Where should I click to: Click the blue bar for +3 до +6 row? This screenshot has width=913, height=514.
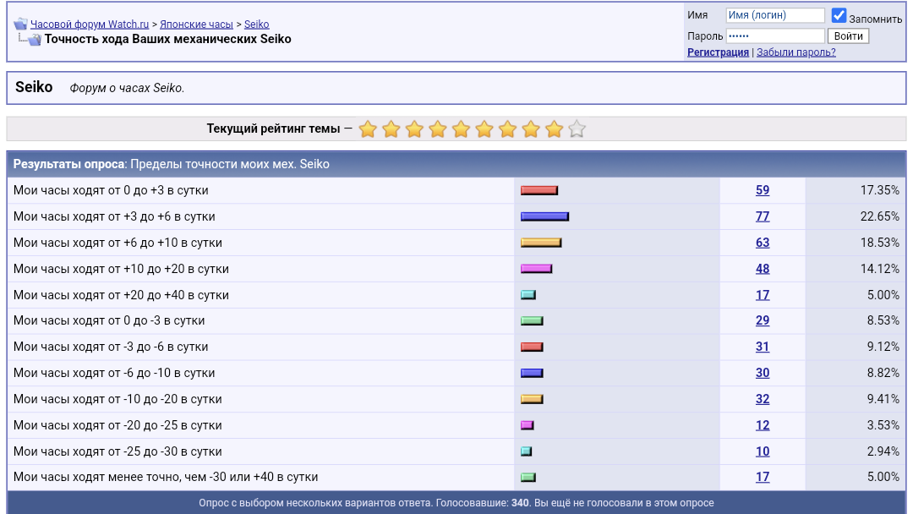point(544,216)
